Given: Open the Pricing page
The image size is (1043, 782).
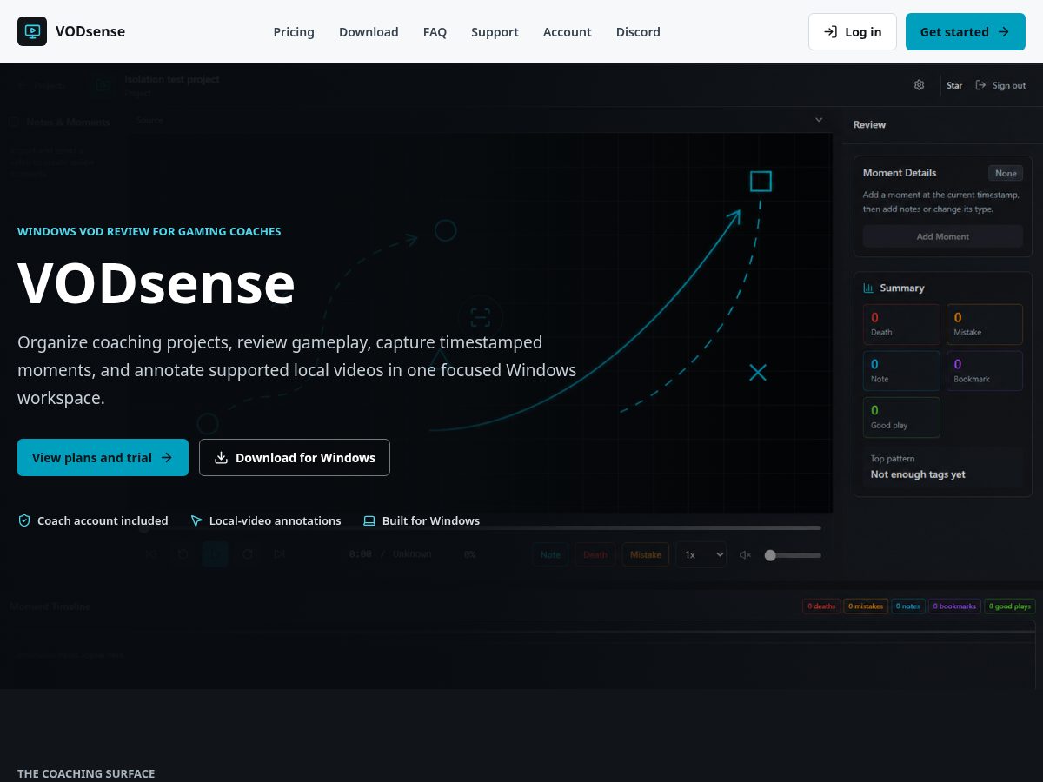Looking at the screenshot, I should pyautogui.click(x=294, y=31).
